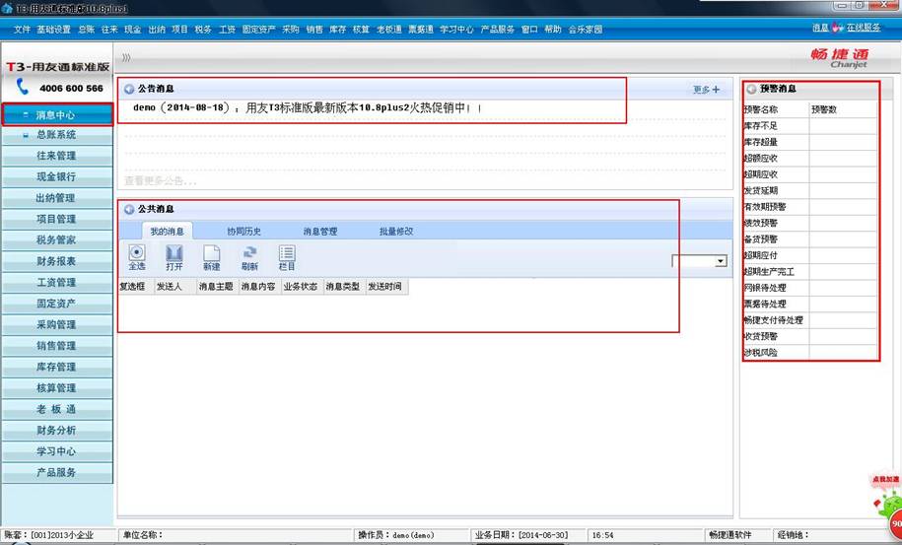902x545 pixels.
Task: Click the 打开 (open) message icon
Action: (x=174, y=254)
